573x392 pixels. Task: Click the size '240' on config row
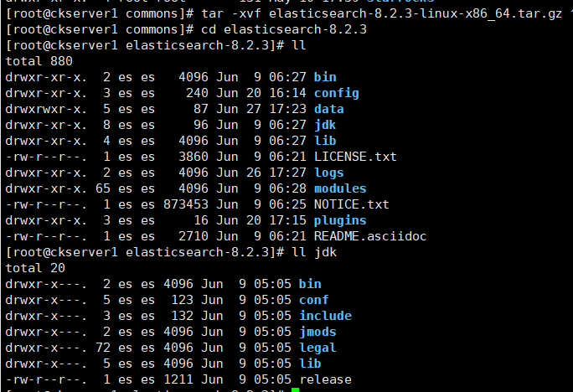[197, 93]
